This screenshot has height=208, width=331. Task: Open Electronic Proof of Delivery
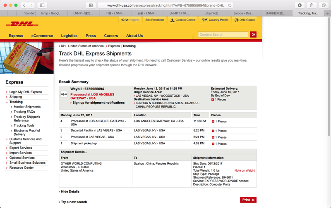point(26,132)
